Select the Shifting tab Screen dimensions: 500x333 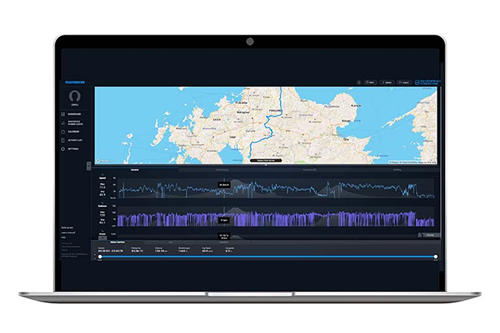point(397,170)
